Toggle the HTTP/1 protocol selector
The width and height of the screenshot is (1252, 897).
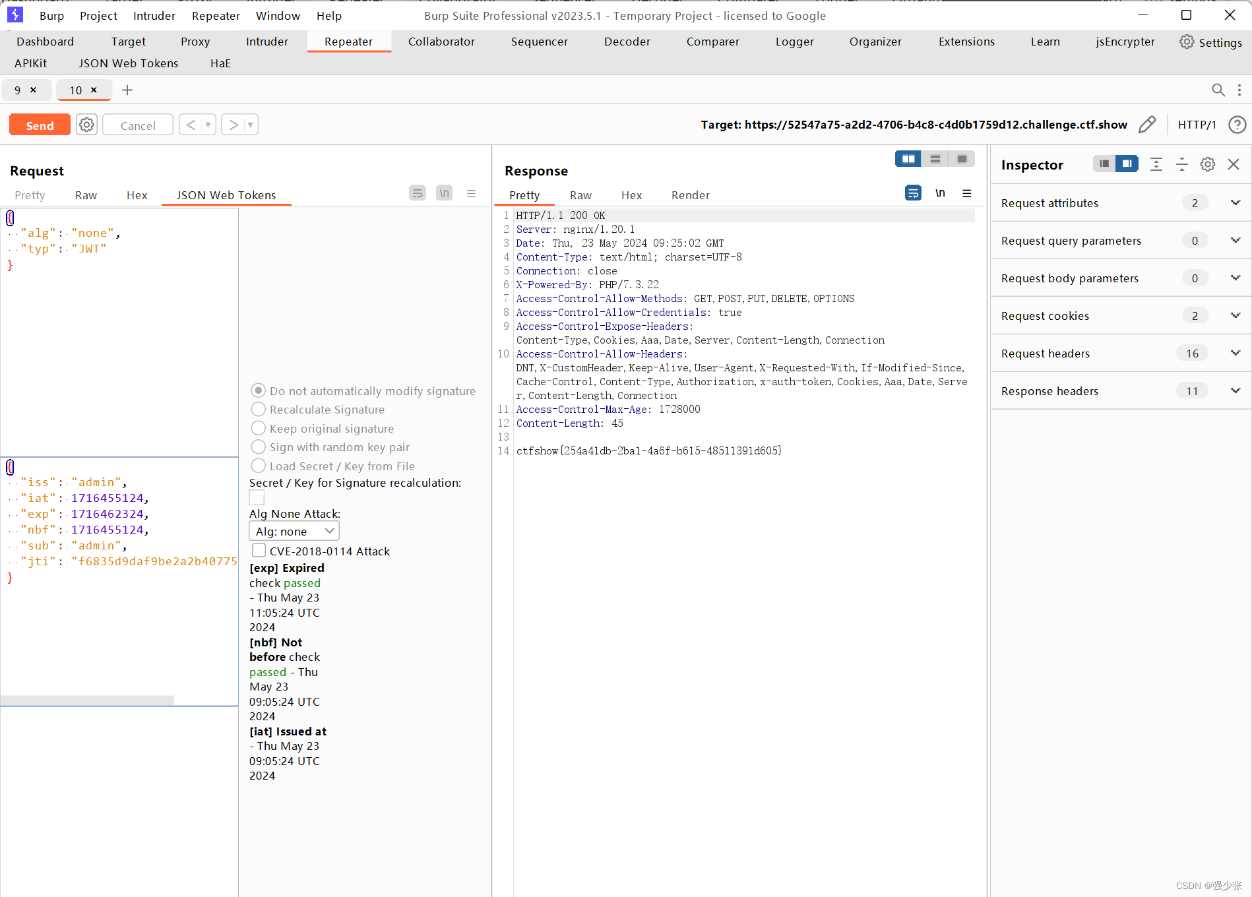(x=1197, y=125)
